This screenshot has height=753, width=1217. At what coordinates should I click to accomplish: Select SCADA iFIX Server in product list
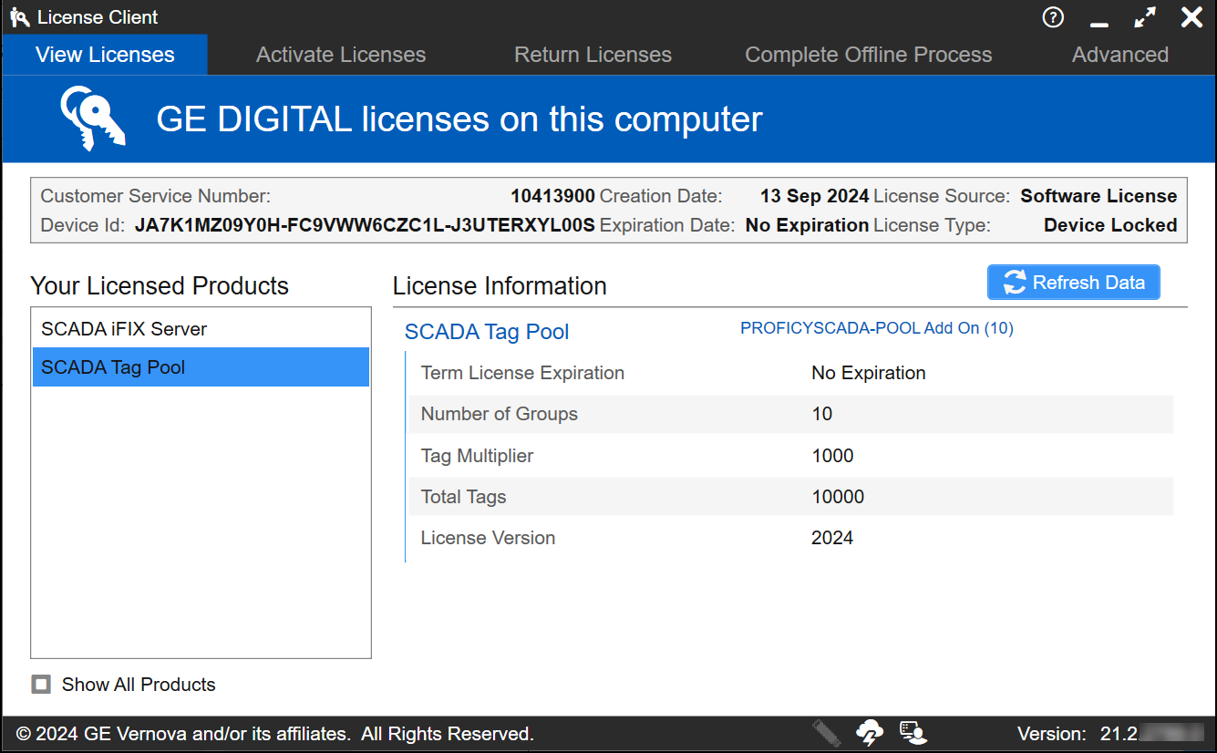tap(201, 329)
